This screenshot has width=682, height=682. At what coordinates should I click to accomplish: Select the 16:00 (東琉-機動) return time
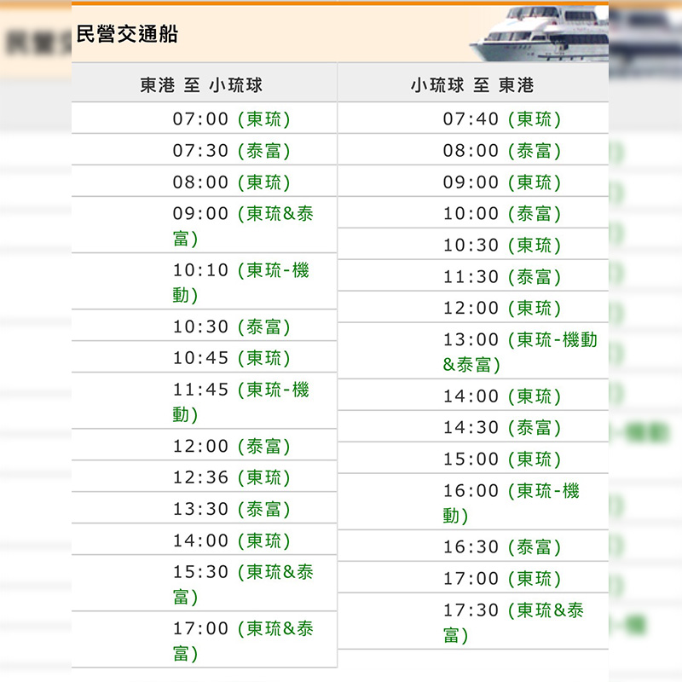click(x=510, y=502)
